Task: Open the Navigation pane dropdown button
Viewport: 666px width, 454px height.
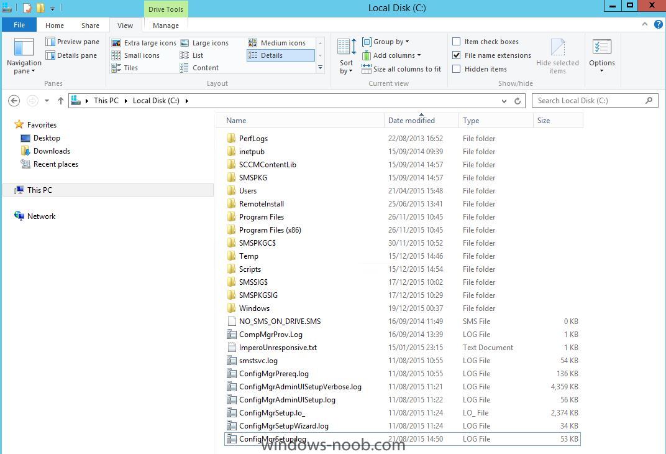Action: point(24,57)
